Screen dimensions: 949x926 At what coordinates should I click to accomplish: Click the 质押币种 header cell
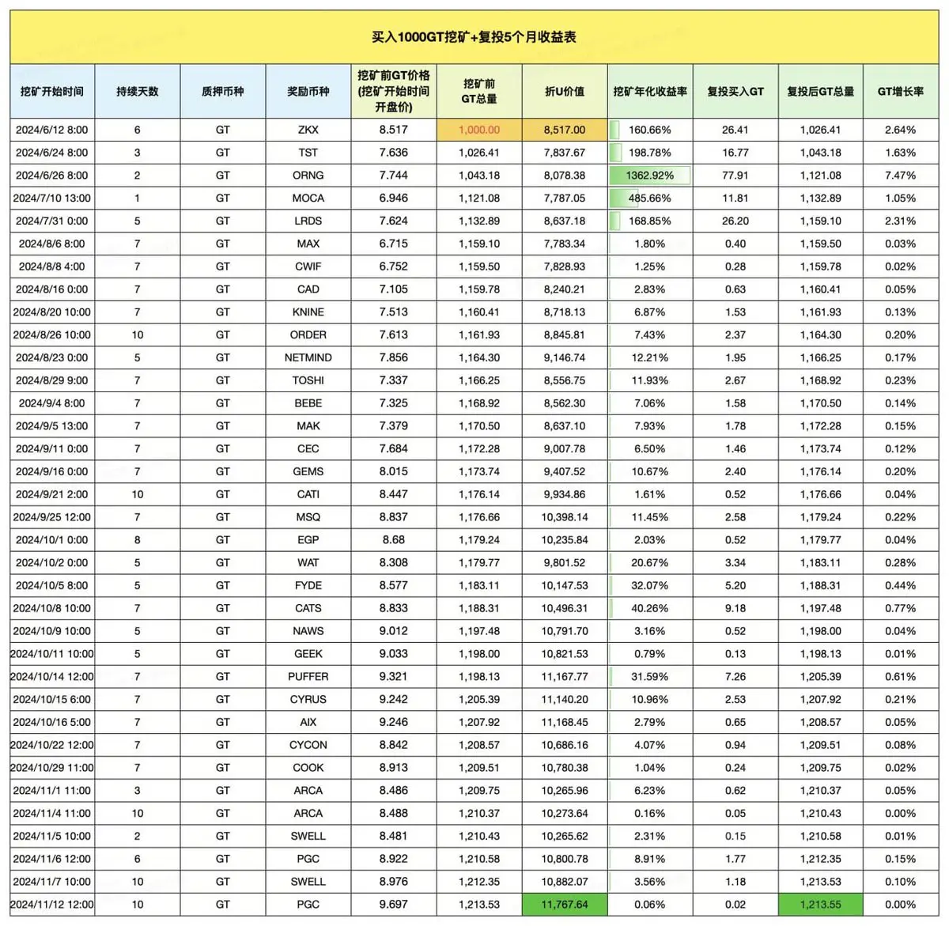(223, 92)
